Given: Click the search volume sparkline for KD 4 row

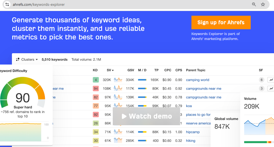Looking at the screenshot, I should (x=118, y=80).
